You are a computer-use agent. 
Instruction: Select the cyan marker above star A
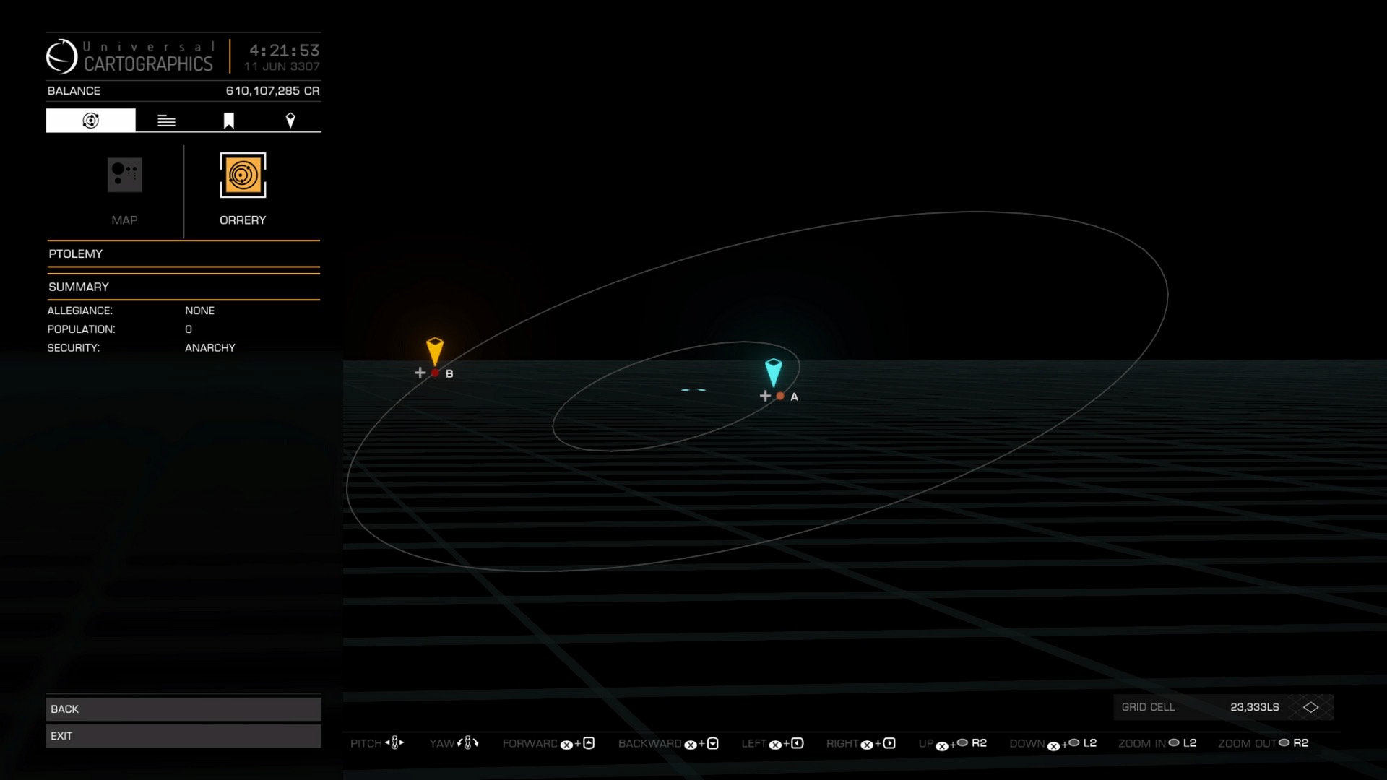(774, 372)
